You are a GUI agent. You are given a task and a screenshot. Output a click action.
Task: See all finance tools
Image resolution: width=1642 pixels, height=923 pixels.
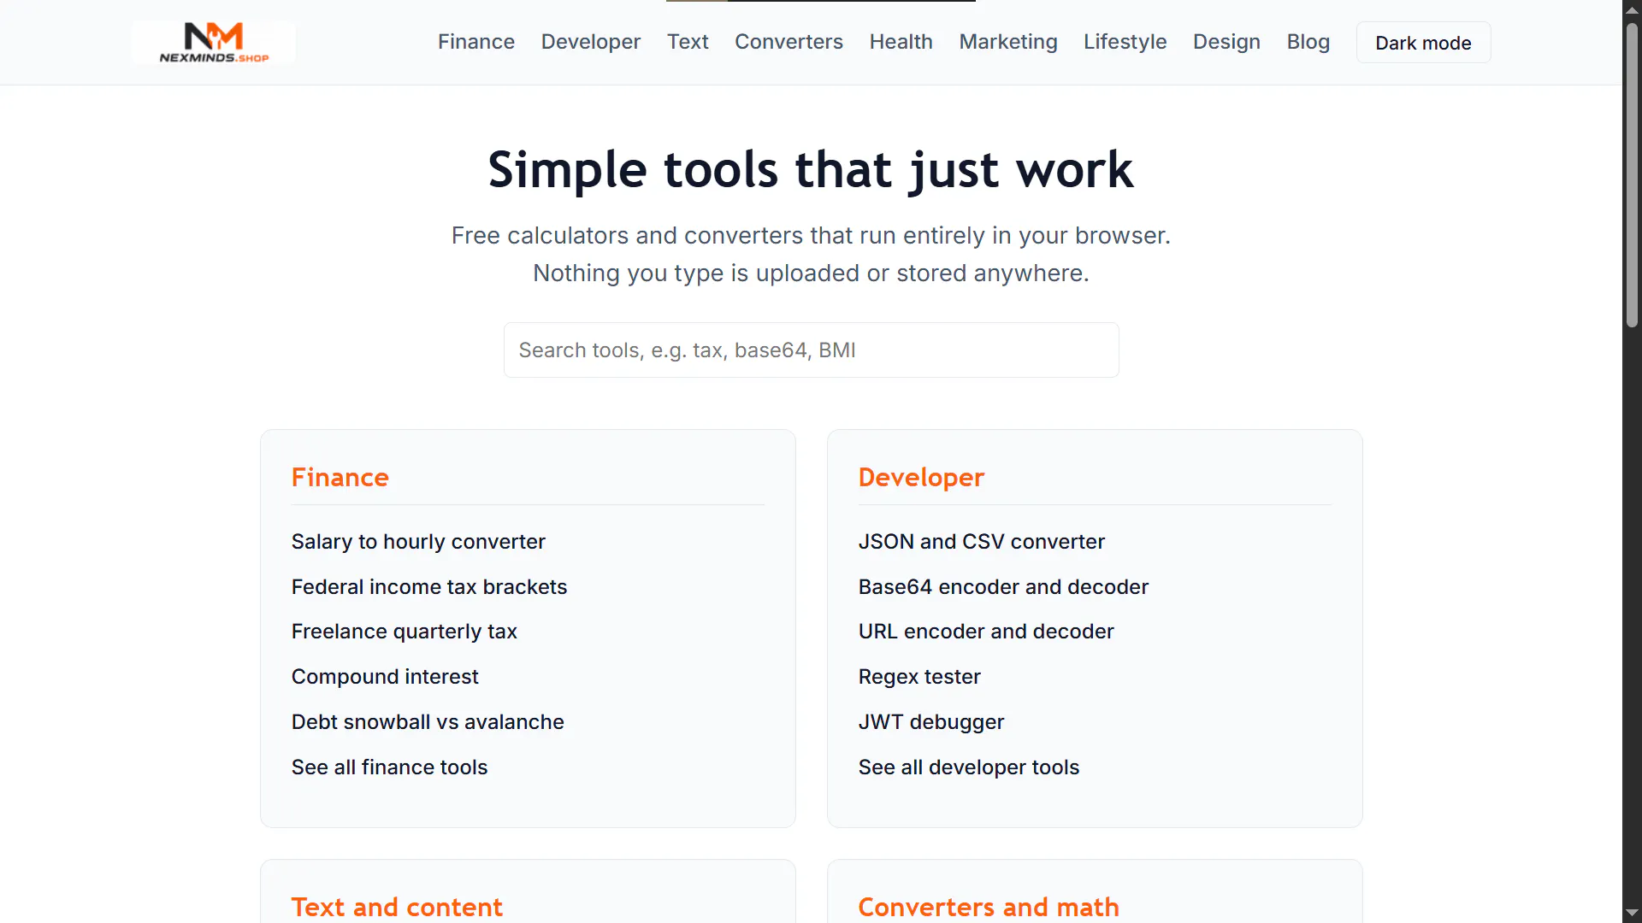point(390,767)
